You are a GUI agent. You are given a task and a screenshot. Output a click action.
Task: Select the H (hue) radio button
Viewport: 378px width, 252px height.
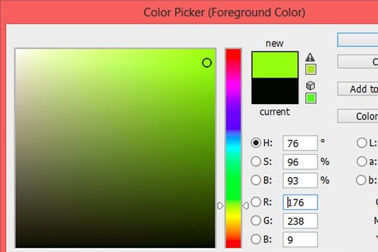[255, 143]
